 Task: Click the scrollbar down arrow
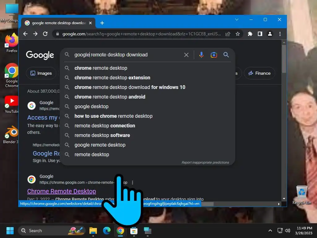(x=284, y=199)
